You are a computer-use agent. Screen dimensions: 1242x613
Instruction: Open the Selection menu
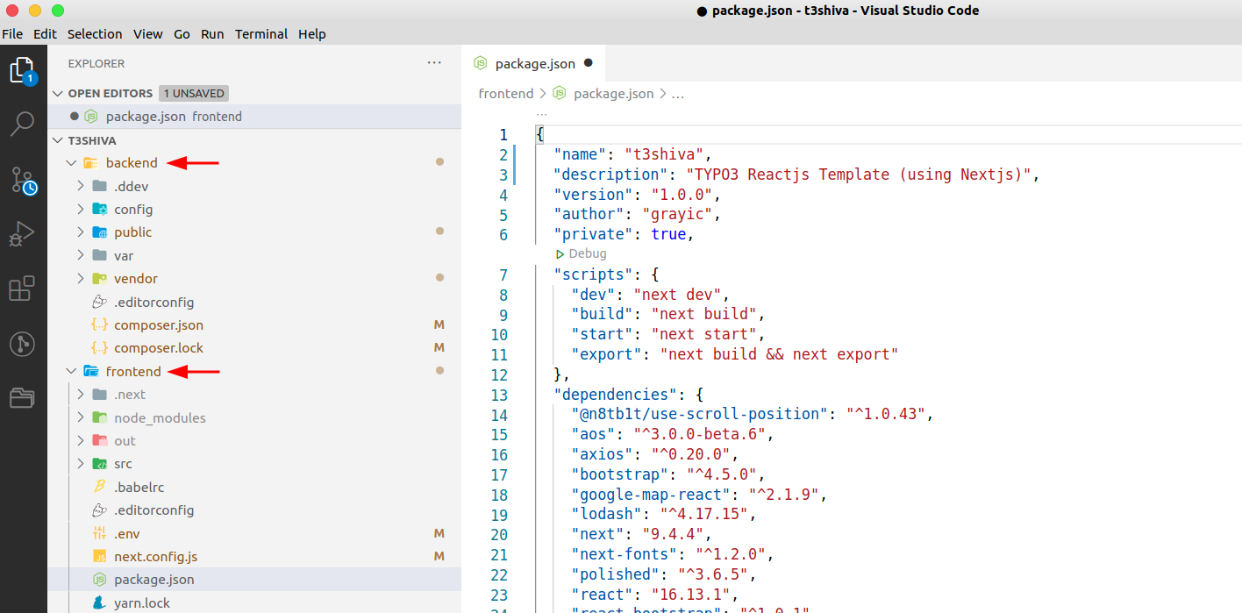tap(95, 34)
